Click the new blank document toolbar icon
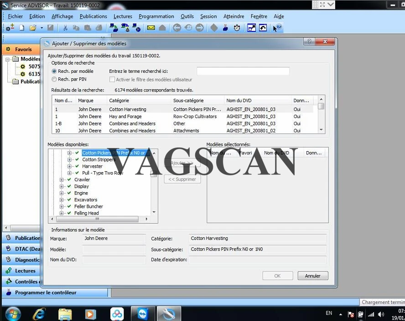 [22, 28]
